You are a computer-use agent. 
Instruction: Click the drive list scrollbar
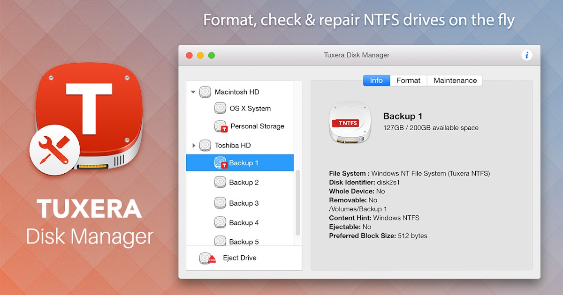(297, 203)
